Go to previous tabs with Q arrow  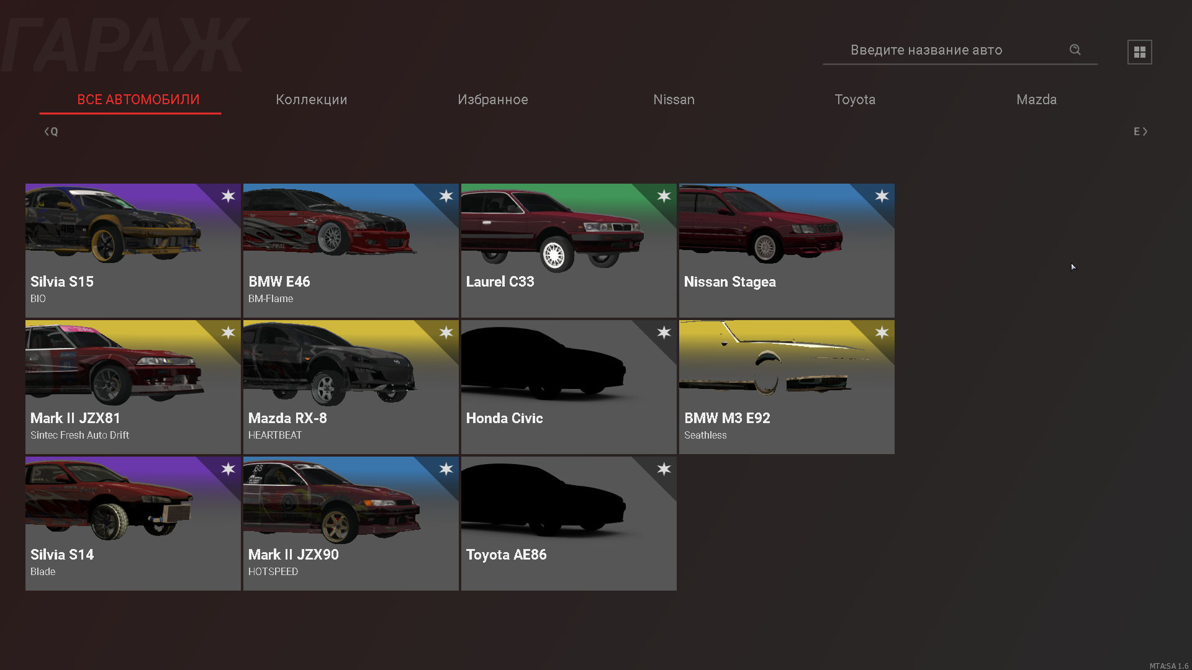(x=51, y=132)
